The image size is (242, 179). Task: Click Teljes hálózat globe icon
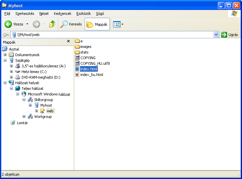(x=18, y=88)
